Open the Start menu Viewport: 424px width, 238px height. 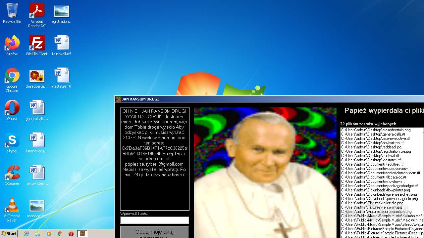pyautogui.click(x=9, y=234)
